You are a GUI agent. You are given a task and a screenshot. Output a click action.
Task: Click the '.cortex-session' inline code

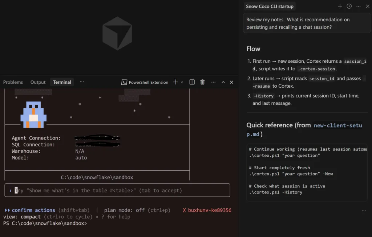tap(316, 69)
